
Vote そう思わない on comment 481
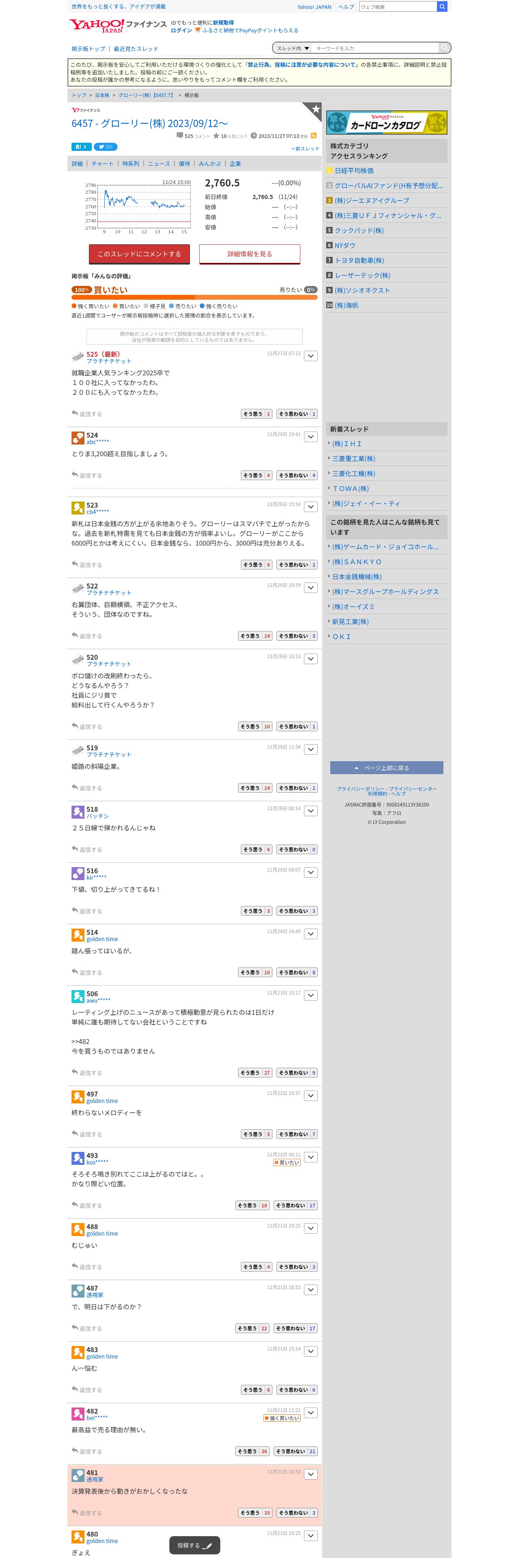point(297,1513)
